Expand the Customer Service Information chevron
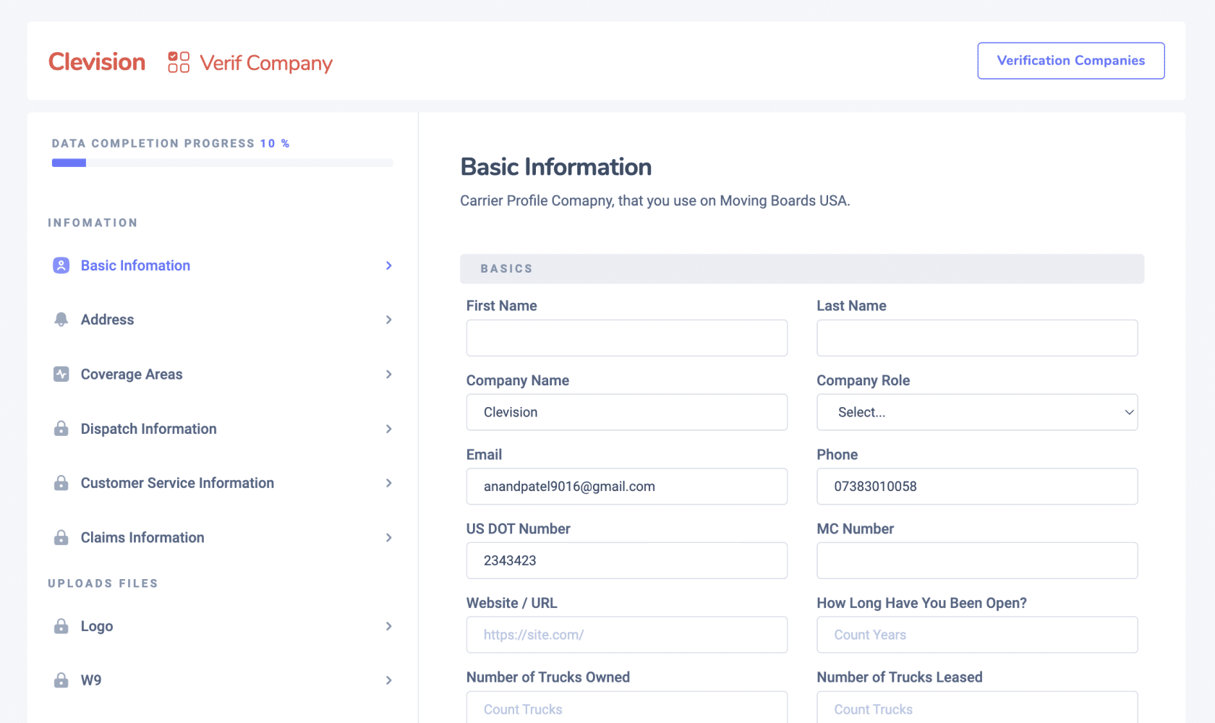 [388, 483]
